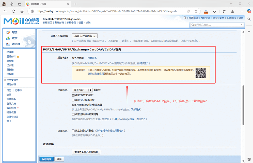Click 加锁"文件夹区域"... button
253x163 pixels.
(85, 36)
